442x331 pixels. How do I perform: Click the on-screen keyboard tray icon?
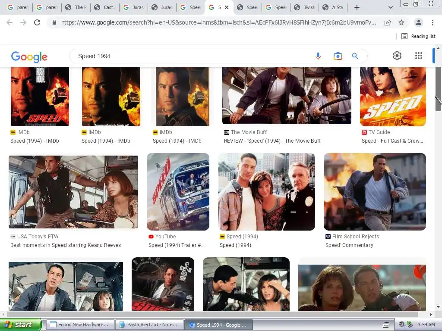click(385, 325)
